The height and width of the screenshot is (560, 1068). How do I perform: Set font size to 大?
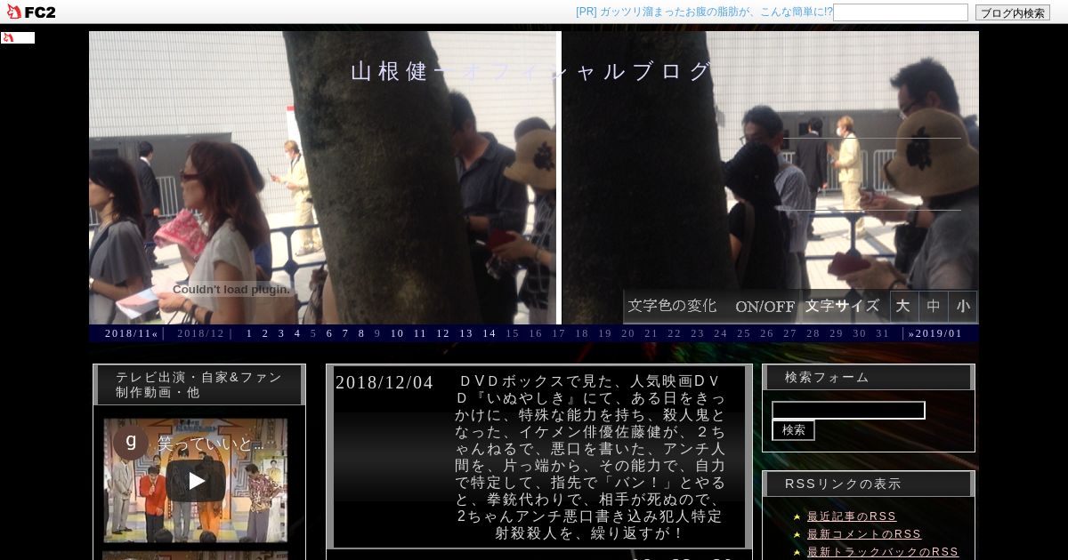tap(903, 306)
